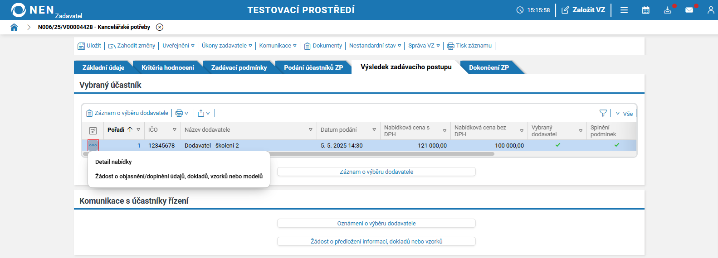Expand the Úkony zadavatele dropdown
The height and width of the screenshot is (258, 718).
tap(227, 46)
